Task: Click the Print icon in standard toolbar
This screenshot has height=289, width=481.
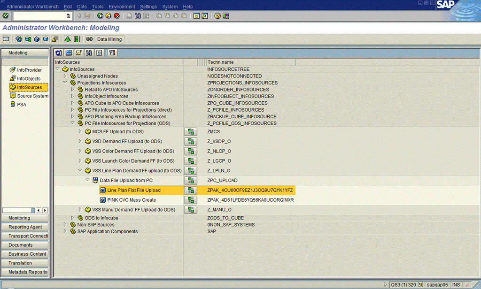Action: [x=129, y=15]
